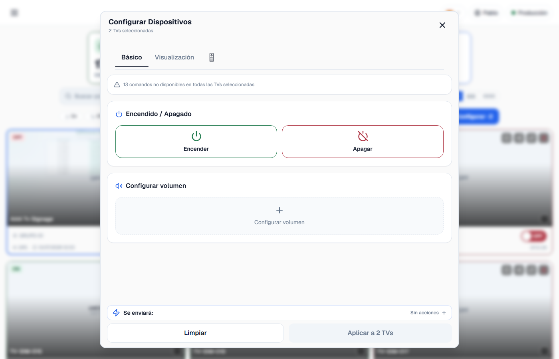This screenshot has height=359, width=559.
Task: Click the "Configurar Dispositivos" dialog title
Action: (150, 22)
